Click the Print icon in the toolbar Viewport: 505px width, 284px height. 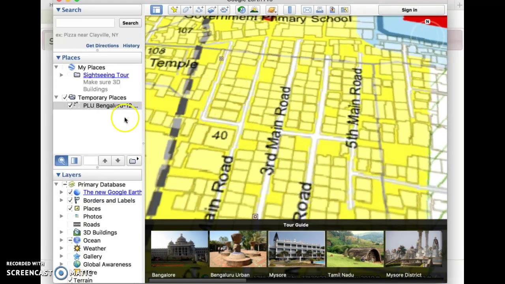pyautogui.click(x=320, y=10)
